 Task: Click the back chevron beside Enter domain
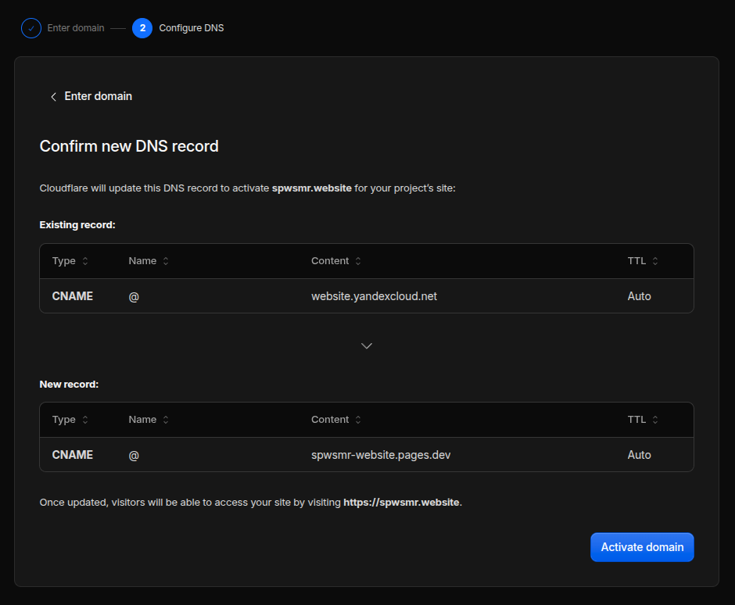pos(53,97)
